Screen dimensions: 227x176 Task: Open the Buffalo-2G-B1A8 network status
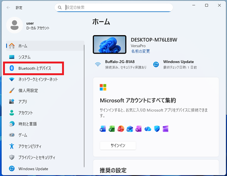[121, 64]
